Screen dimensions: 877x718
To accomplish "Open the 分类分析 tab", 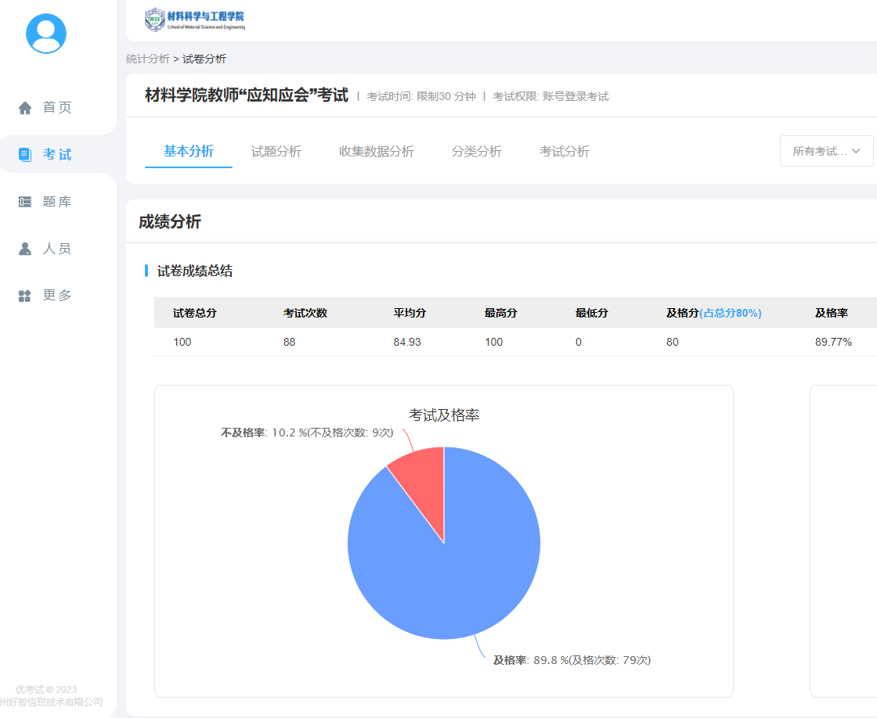I will (x=476, y=152).
